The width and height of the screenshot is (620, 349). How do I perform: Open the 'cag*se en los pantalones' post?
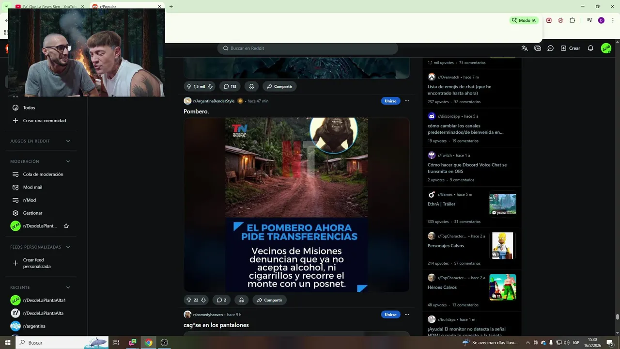pos(216,325)
